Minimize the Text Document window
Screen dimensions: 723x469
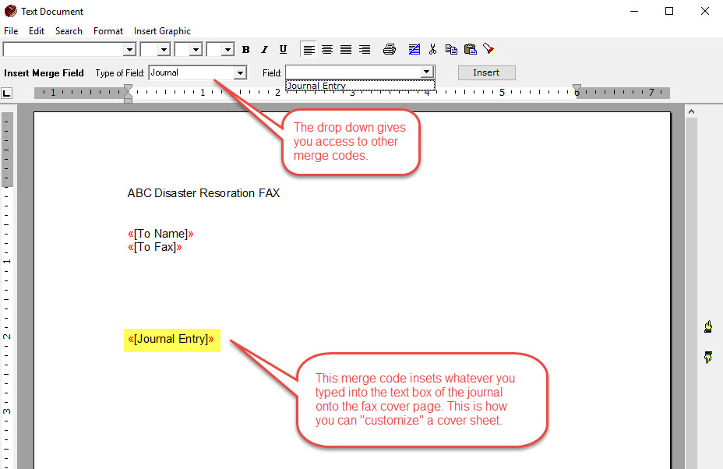coord(634,11)
